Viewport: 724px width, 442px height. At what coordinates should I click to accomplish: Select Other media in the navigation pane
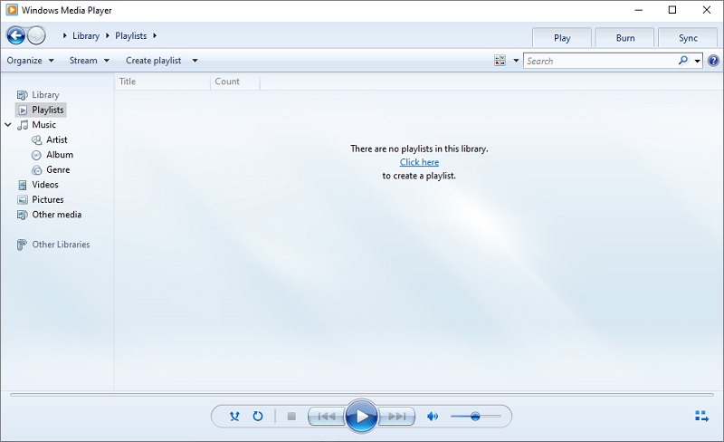click(x=56, y=215)
